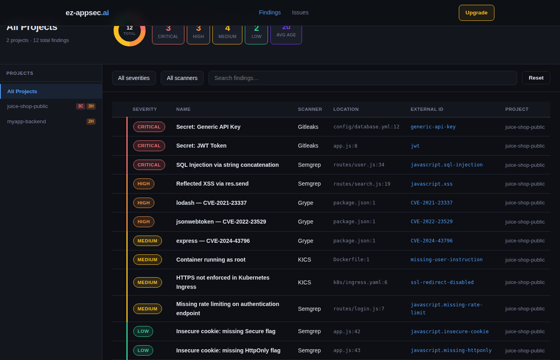
Task: Focus the Search findings input field
Action: point(362,78)
